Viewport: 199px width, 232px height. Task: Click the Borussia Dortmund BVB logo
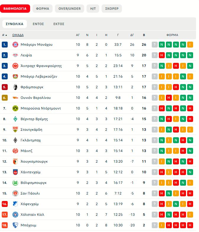(x=15, y=108)
